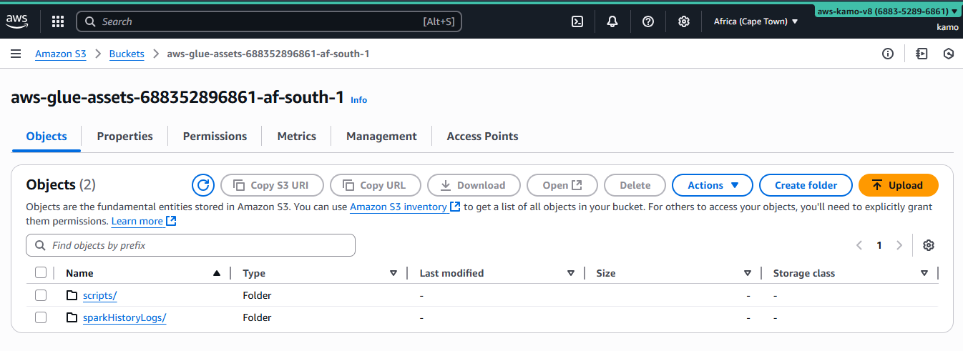This screenshot has height=351, width=963.
Task: Open the help question mark icon
Action: [648, 21]
